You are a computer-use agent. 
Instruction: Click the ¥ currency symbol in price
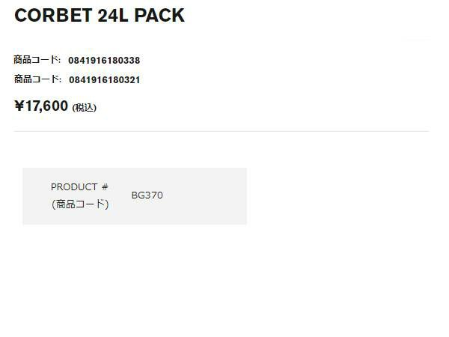pyautogui.click(x=19, y=106)
